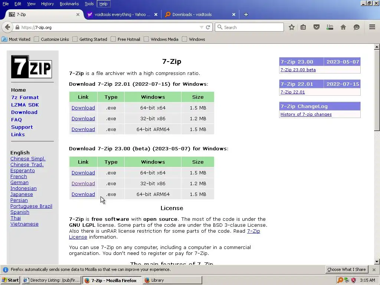Download 22.01 64-bit ARM64 exe
Image resolution: width=380 pixels, height=285 pixels.
point(83,129)
